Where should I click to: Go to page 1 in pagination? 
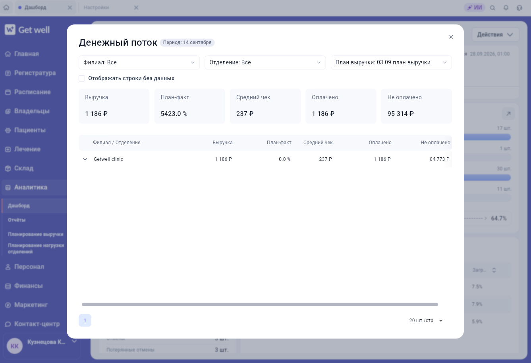pos(85,321)
